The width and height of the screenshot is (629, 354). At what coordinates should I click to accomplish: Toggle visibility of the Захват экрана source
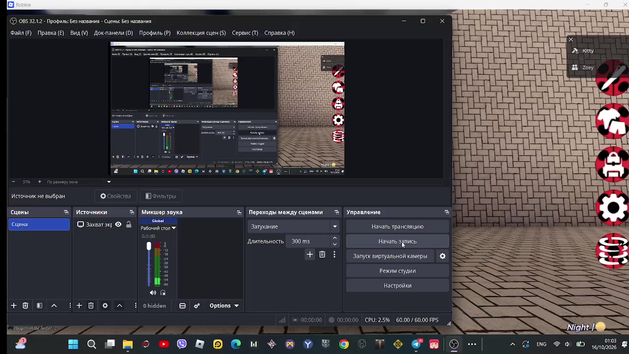tap(118, 225)
